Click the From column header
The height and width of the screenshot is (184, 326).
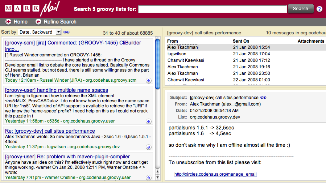[x=173, y=41]
